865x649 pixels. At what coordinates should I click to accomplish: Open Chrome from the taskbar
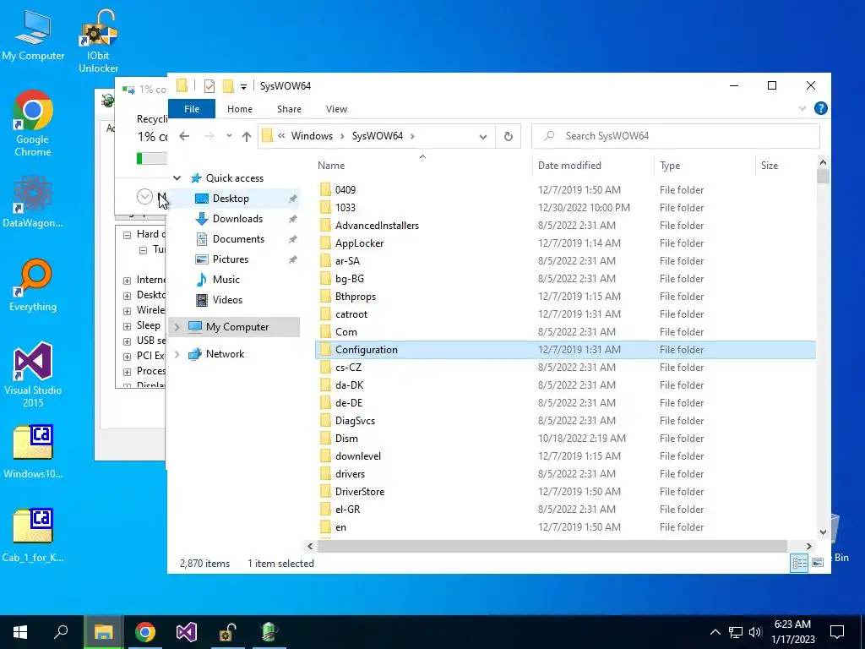point(145,632)
